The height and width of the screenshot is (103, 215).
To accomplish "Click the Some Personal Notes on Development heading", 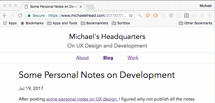I will [97, 75].
